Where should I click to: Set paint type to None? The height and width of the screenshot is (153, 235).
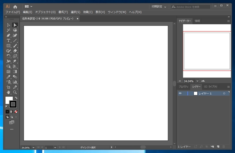(x=16, y=112)
